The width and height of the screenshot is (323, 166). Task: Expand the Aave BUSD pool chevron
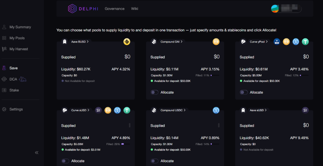point(88,42)
